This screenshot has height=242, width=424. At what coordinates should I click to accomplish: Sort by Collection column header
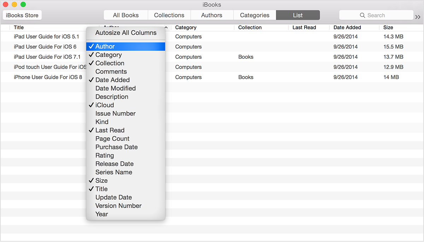point(250,27)
